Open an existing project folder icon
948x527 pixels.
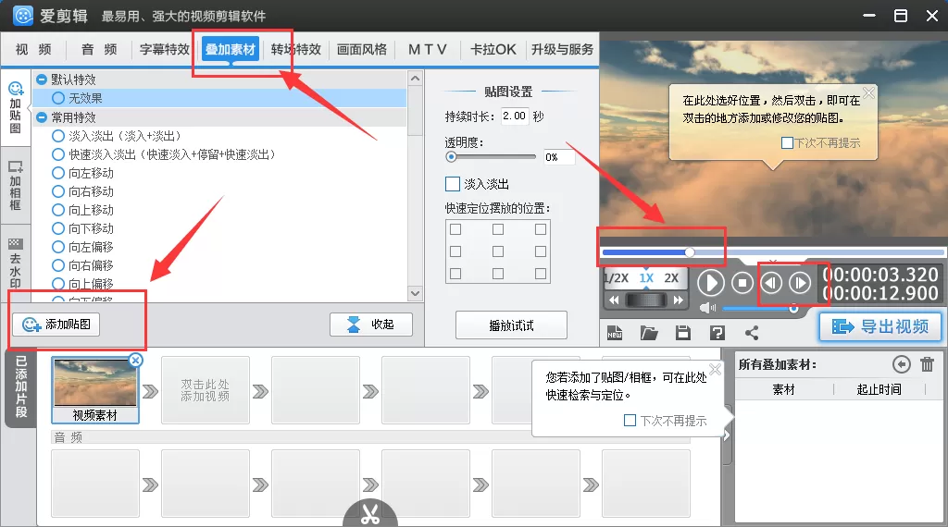pos(649,333)
